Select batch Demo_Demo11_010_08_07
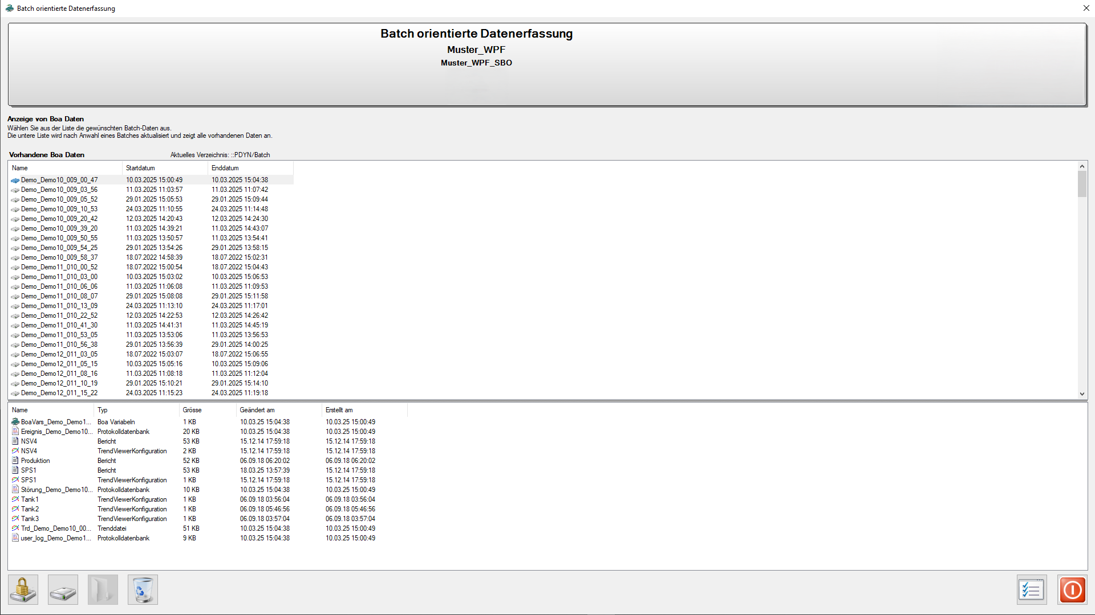 [151, 296]
